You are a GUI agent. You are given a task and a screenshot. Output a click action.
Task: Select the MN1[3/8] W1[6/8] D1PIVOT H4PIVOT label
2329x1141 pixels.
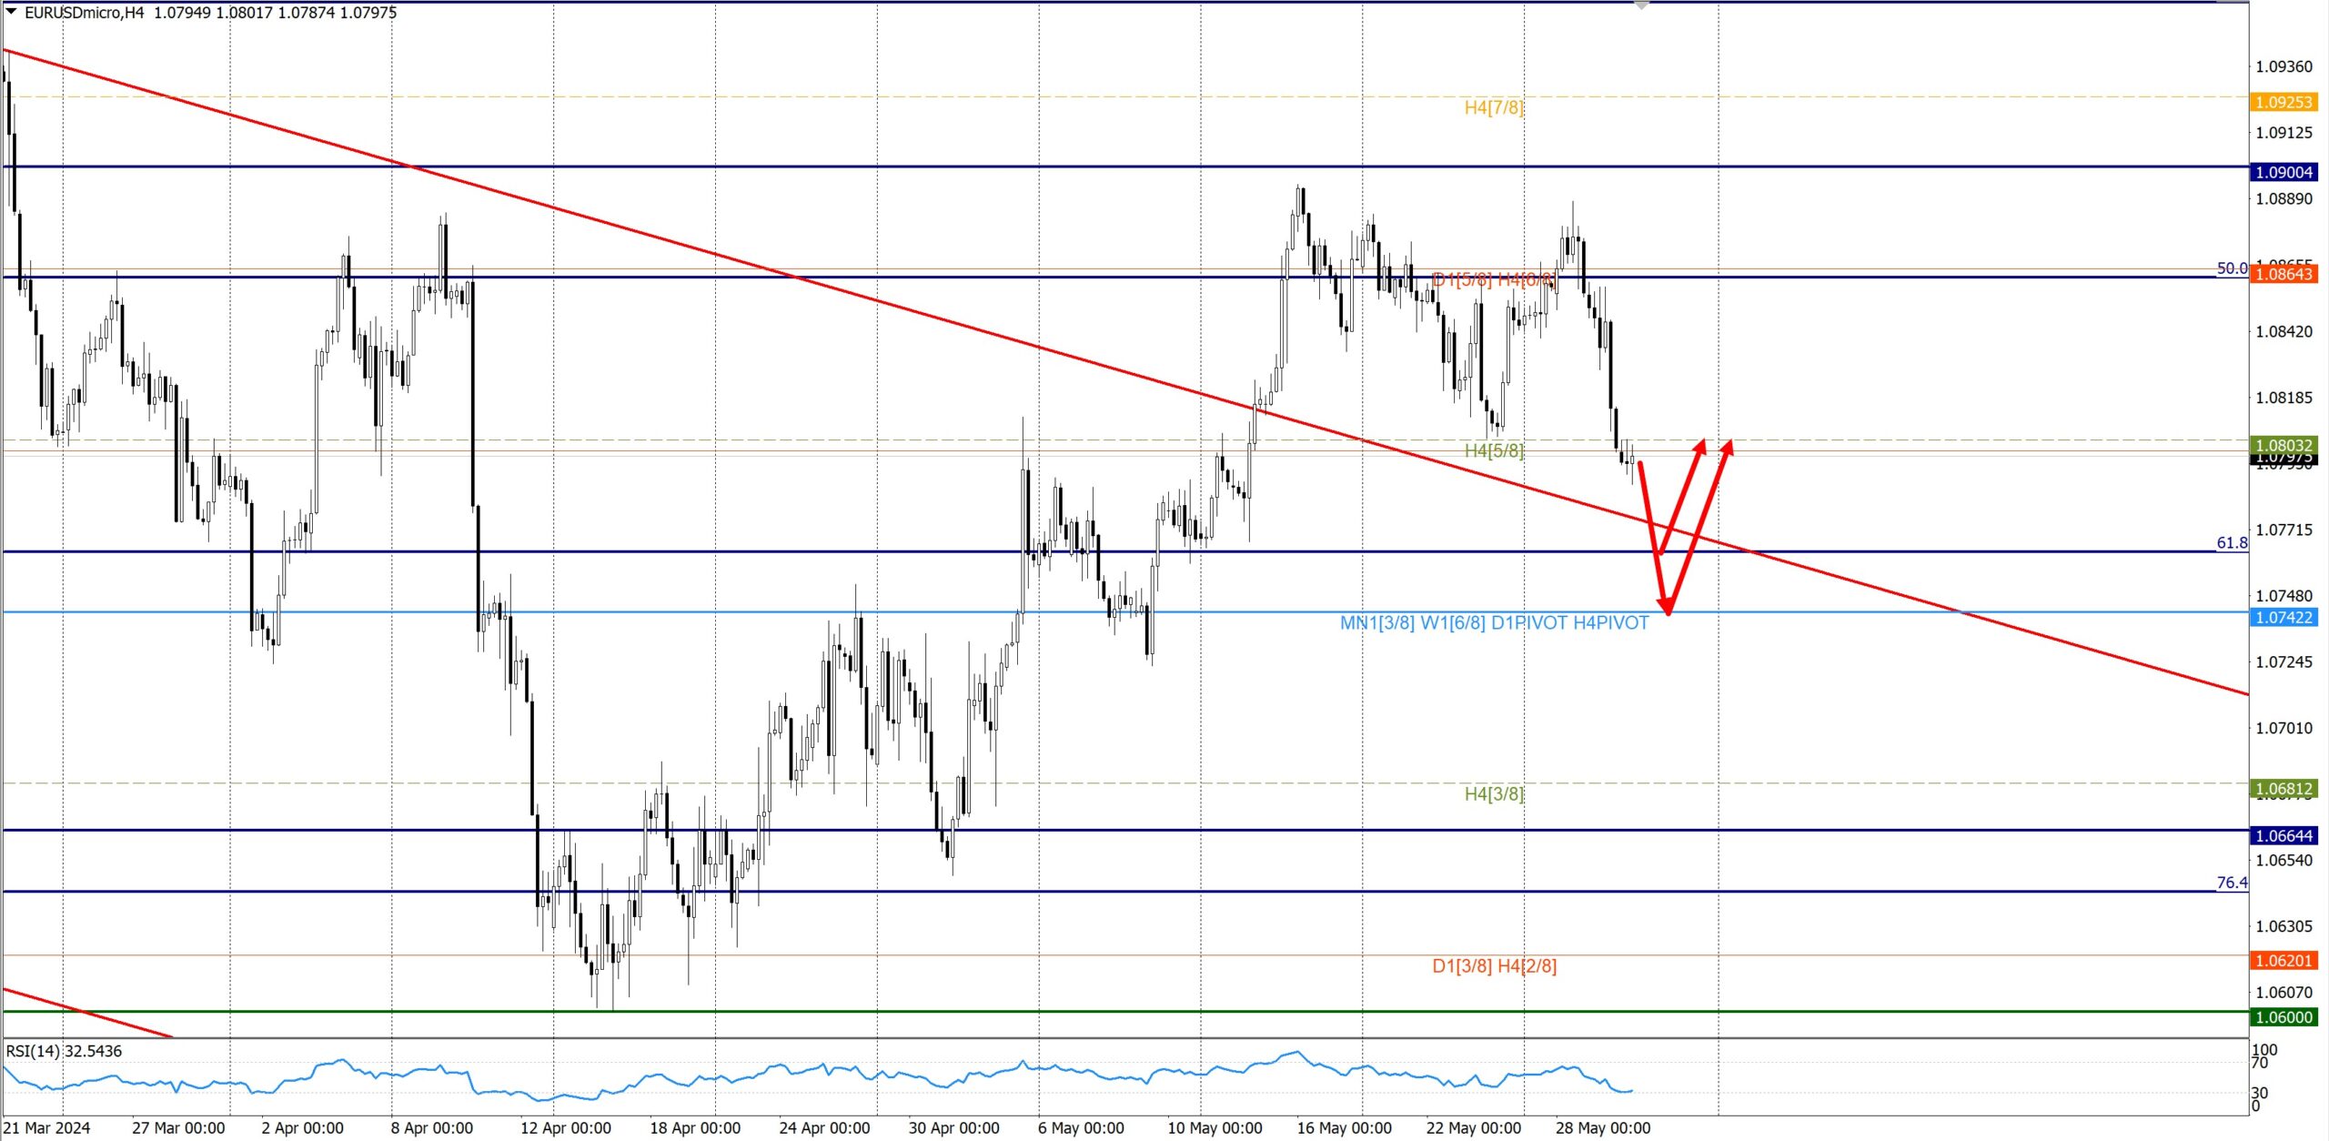click(1493, 623)
